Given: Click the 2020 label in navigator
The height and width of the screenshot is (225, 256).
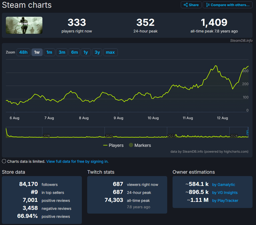Looking at the screenshot, I should click(x=109, y=136).
